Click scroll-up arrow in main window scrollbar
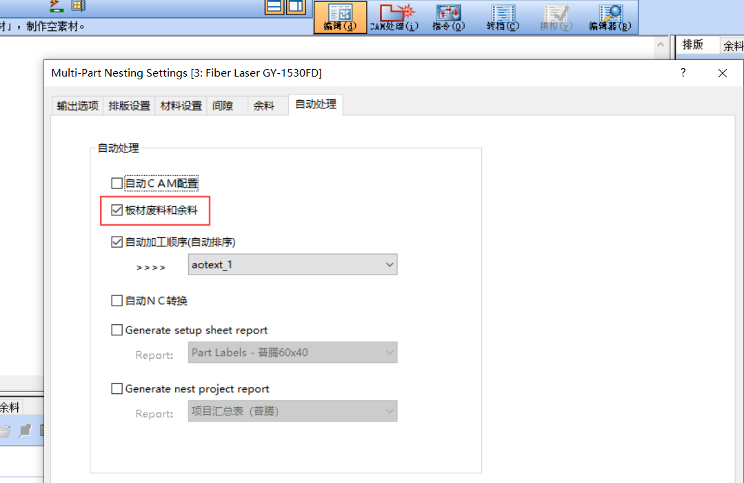Viewport: 744px width, 483px height. (x=661, y=45)
